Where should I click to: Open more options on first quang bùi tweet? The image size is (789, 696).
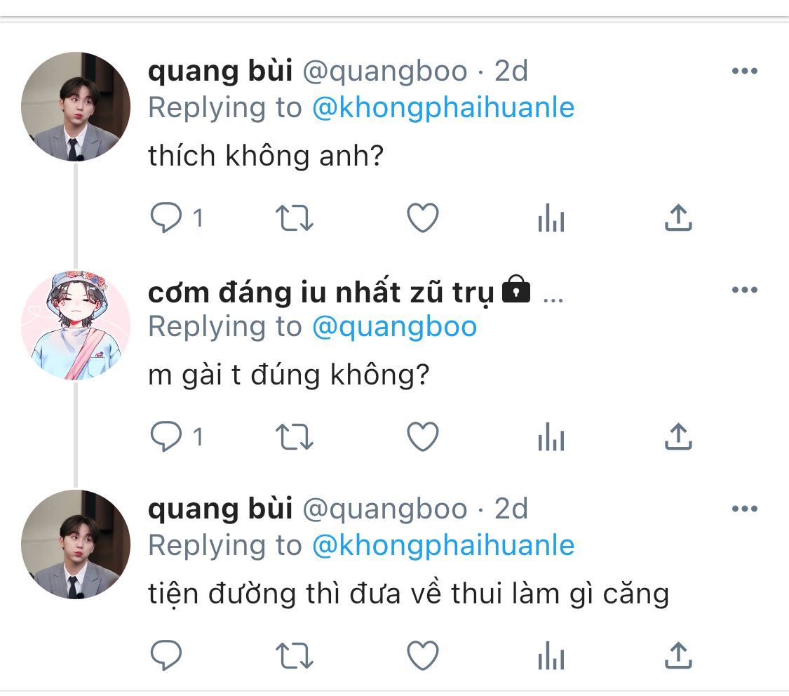[x=745, y=71]
